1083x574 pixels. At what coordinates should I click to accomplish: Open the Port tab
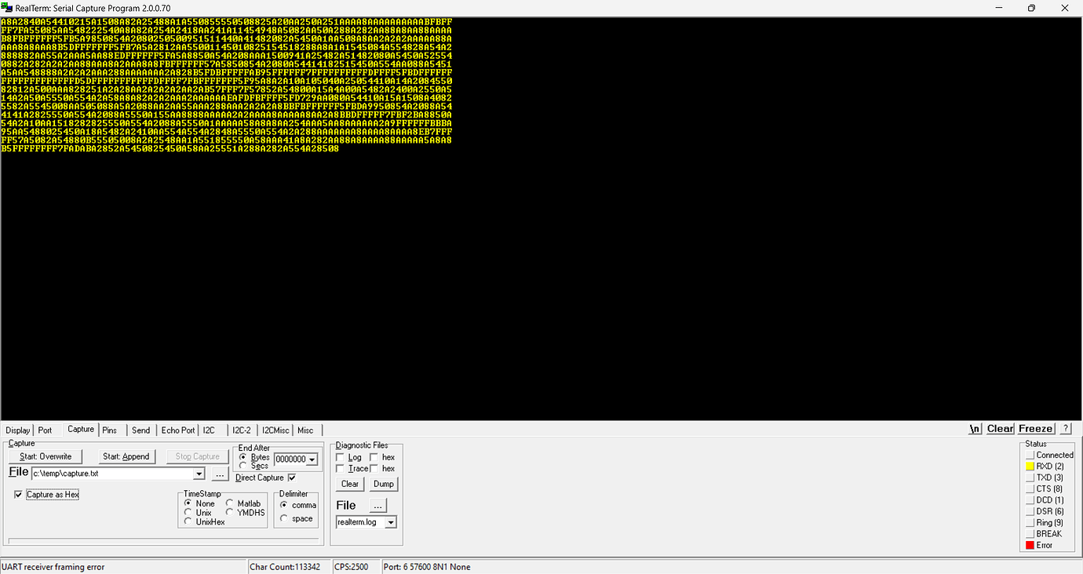point(45,430)
